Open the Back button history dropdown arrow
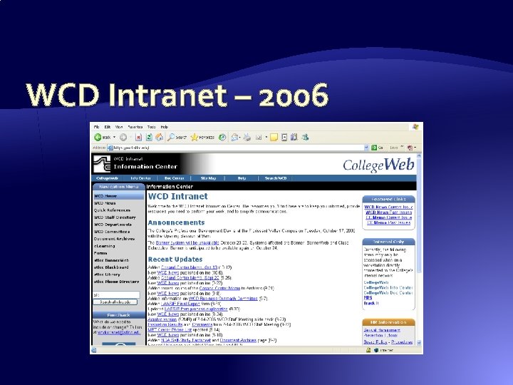The width and height of the screenshot is (513, 385). pyautogui.click(x=114, y=138)
